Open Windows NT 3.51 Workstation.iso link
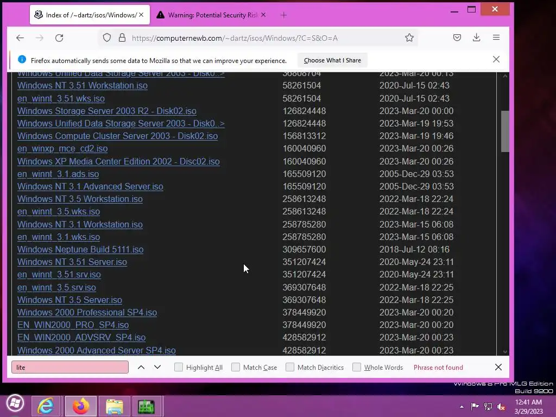Viewport: 556px width, 417px height. (x=83, y=85)
